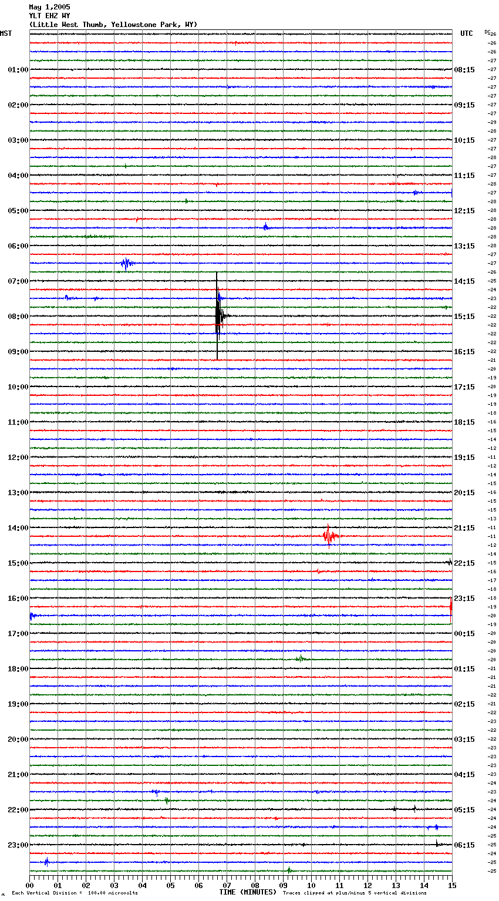Click the 06:15 UTC time label
The width and height of the screenshot is (499, 901).
click(464, 845)
